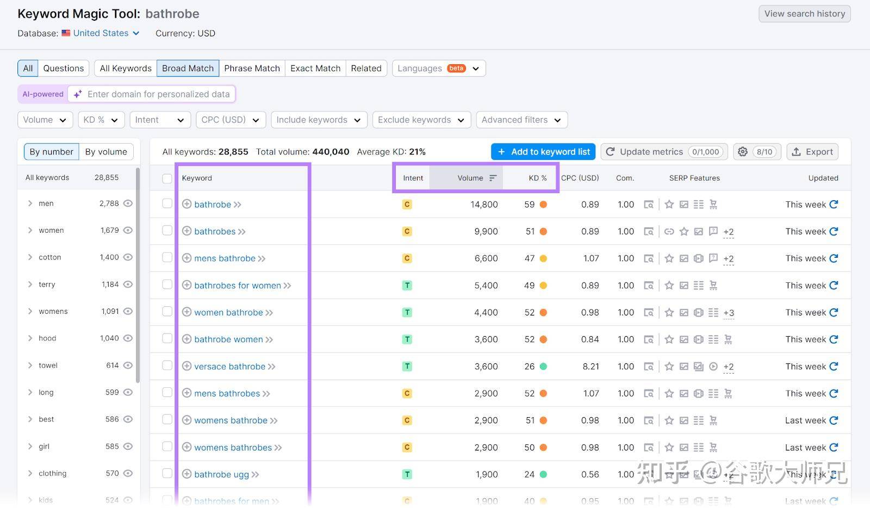This screenshot has width=870, height=508.
Task: Click Transactional intent badge for versace bathrobe
Action: pyautogui.click(x=407, y=366)
